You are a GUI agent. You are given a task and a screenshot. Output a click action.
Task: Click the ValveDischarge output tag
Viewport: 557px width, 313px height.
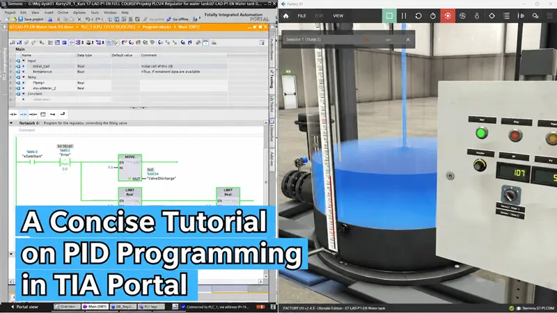(x=162, y=179)
